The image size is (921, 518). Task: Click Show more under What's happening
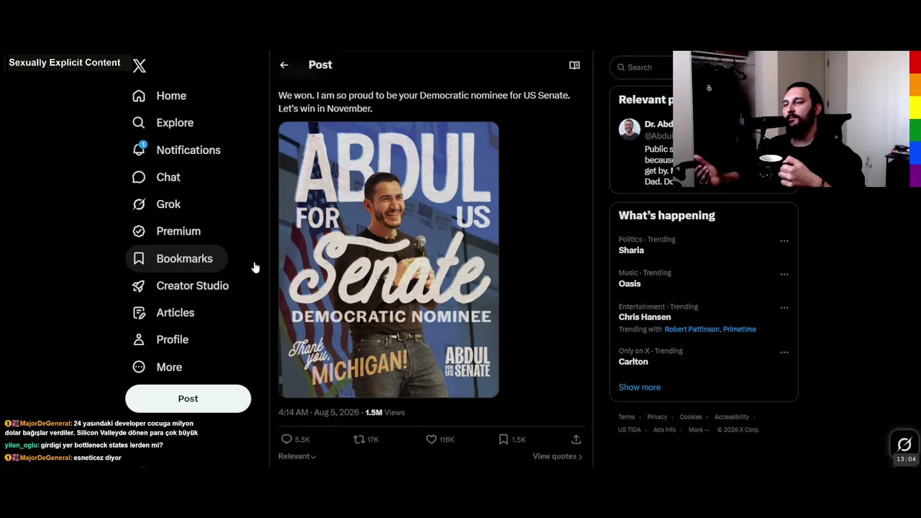640,387
